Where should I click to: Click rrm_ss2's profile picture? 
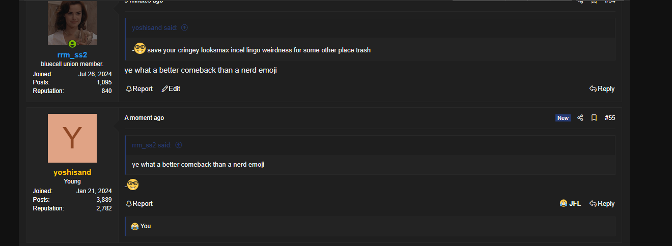point(72,23)
